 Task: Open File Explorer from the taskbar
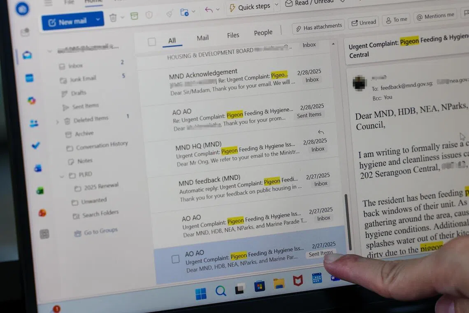(279, 283)
